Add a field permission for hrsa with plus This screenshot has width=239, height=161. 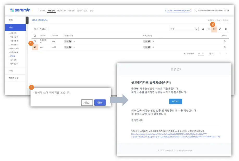pos(74,41)
